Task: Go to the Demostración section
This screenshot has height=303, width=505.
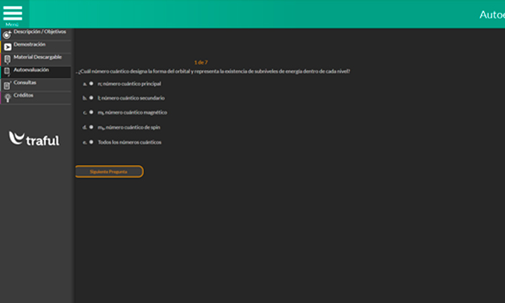Action: (x=30, y=44)
